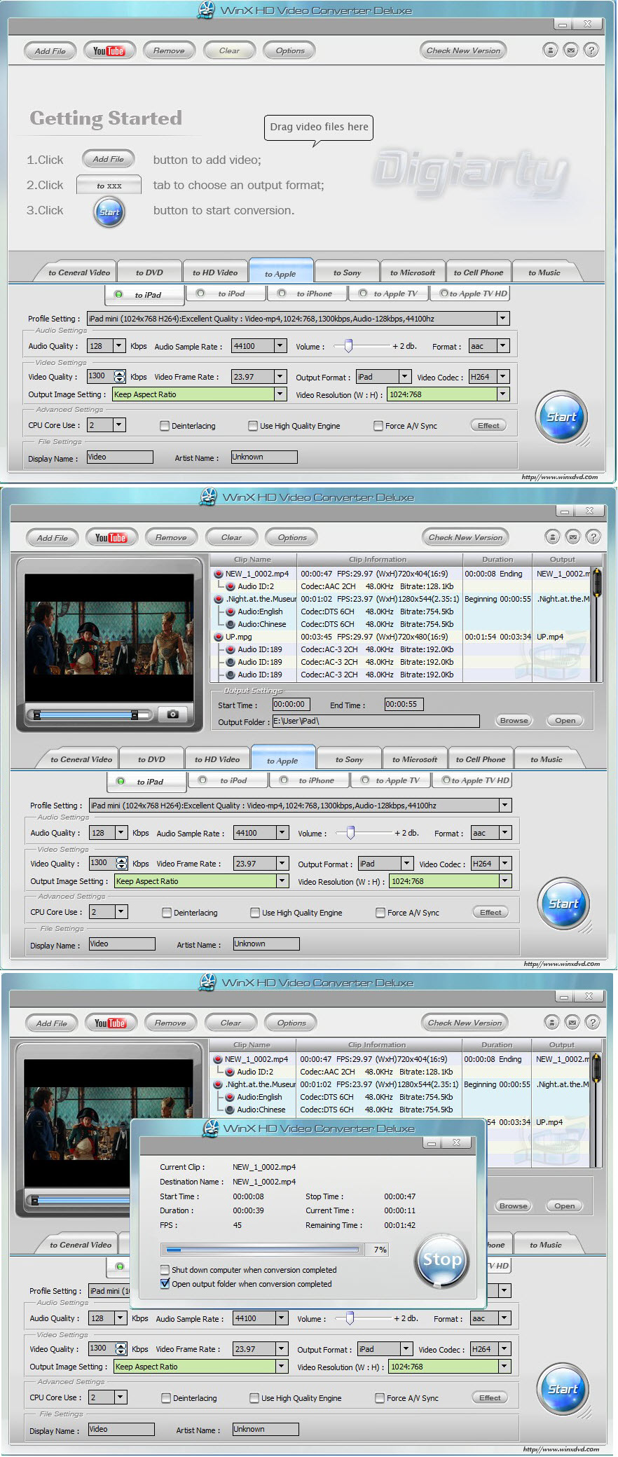Image resolution: width=618 pixels, height=1457 pixels.
Task: Select the to iPod radio in Getting Started window
Action: (200, 294)
